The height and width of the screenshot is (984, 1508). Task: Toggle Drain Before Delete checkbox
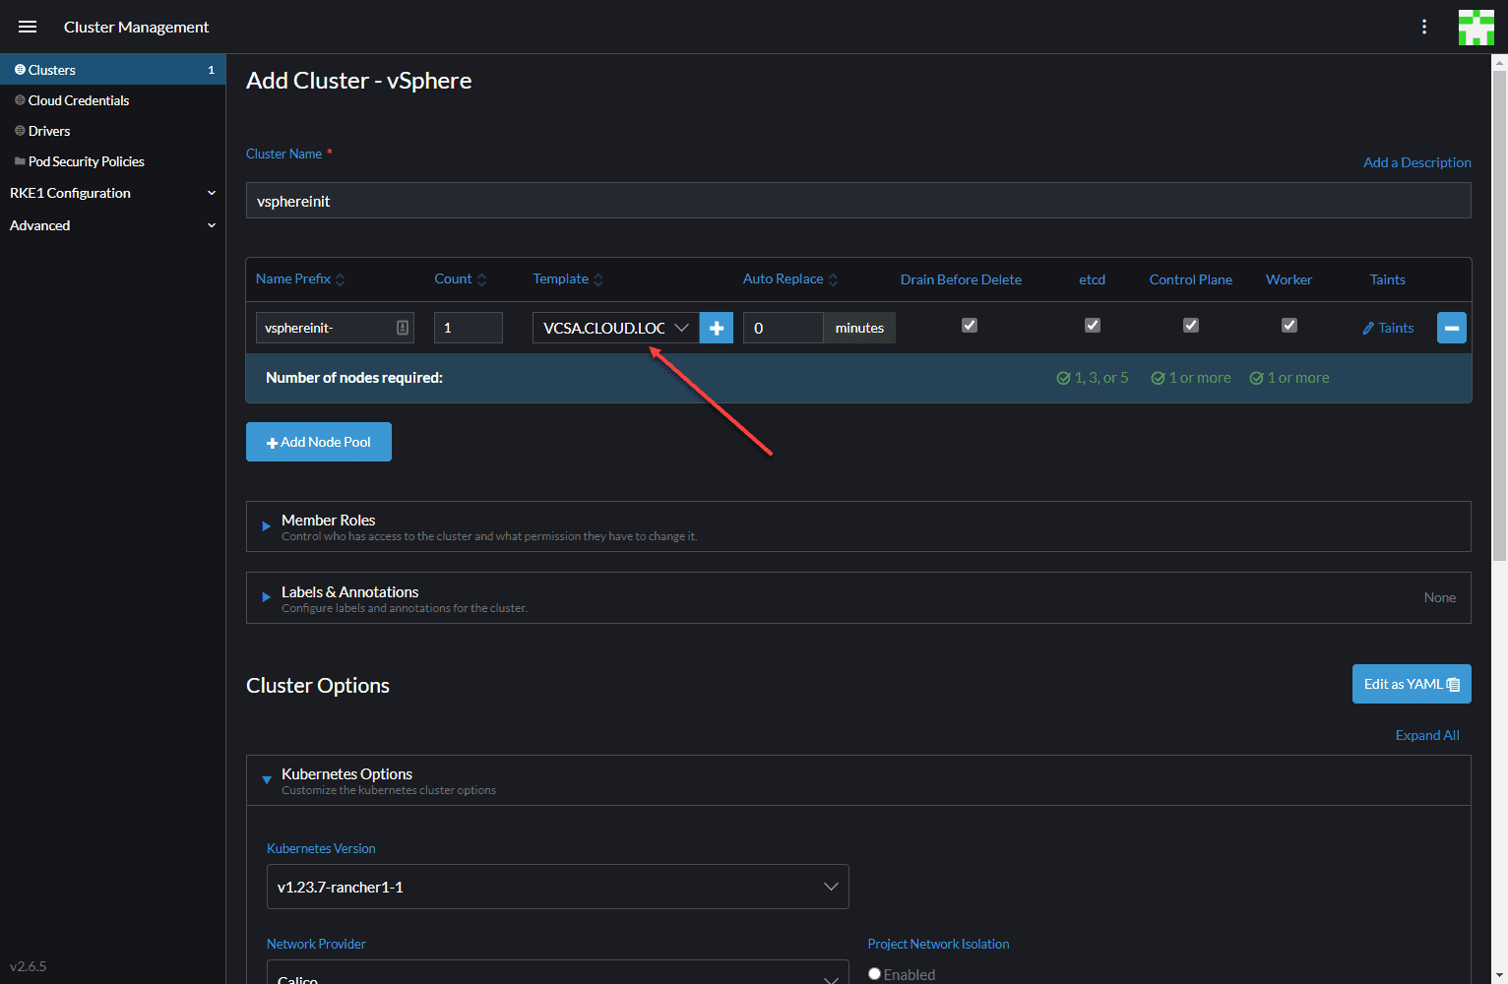pos(970,325)
